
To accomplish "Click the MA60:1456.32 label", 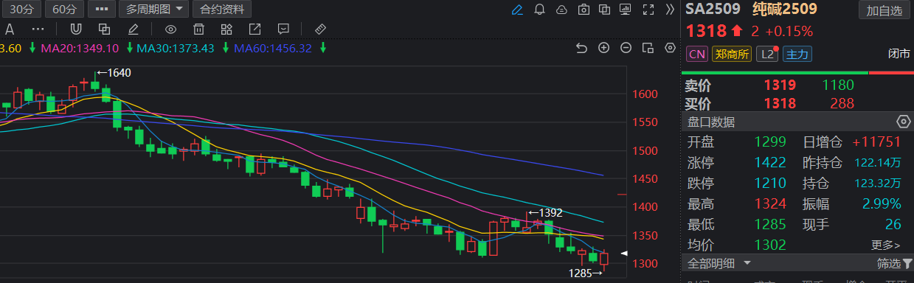I will pyautogui.click(x=273, y=48).
